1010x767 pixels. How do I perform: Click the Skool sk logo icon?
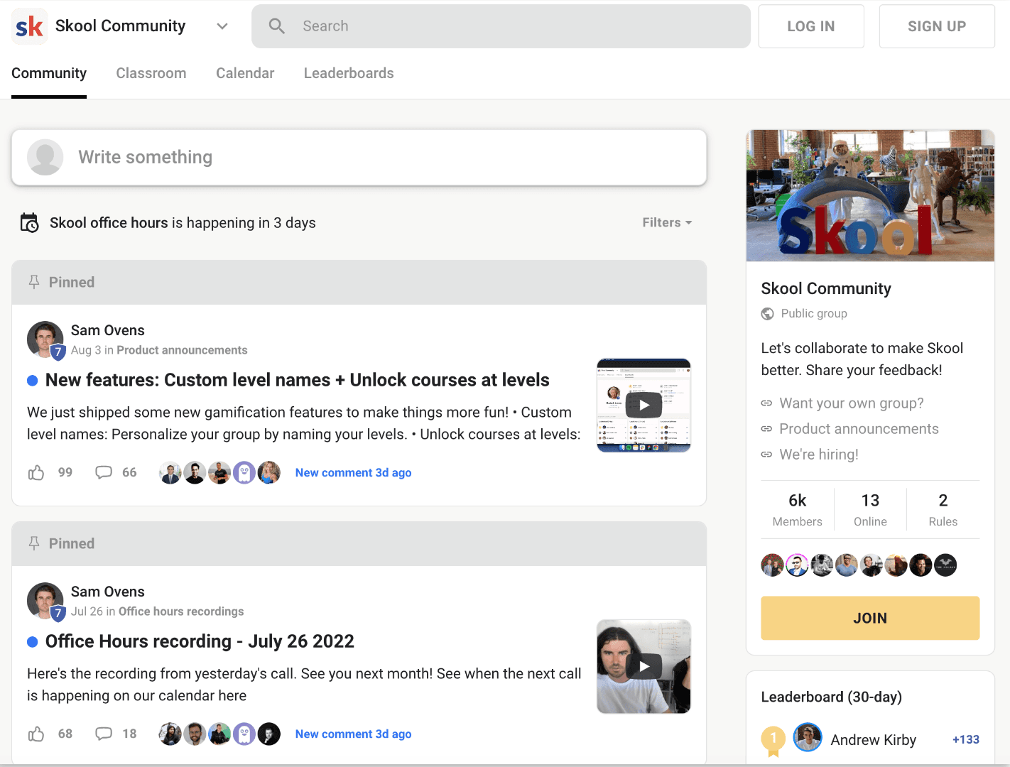(x=30, y=26)
